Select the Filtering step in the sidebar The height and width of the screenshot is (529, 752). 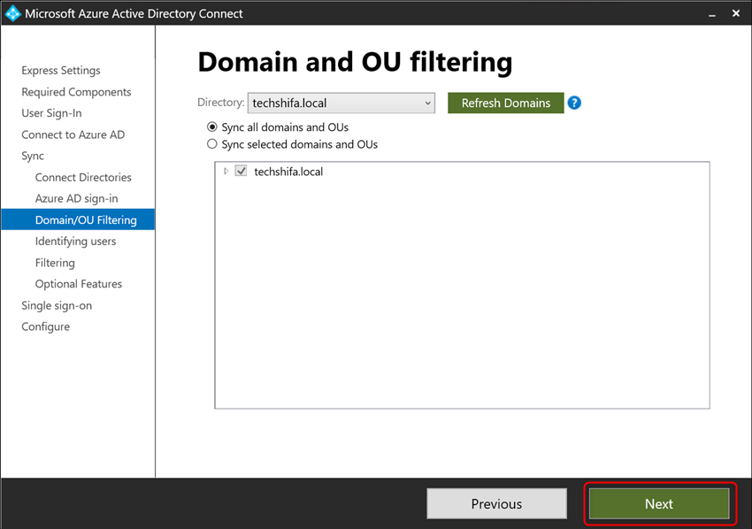tap(55, 263)
